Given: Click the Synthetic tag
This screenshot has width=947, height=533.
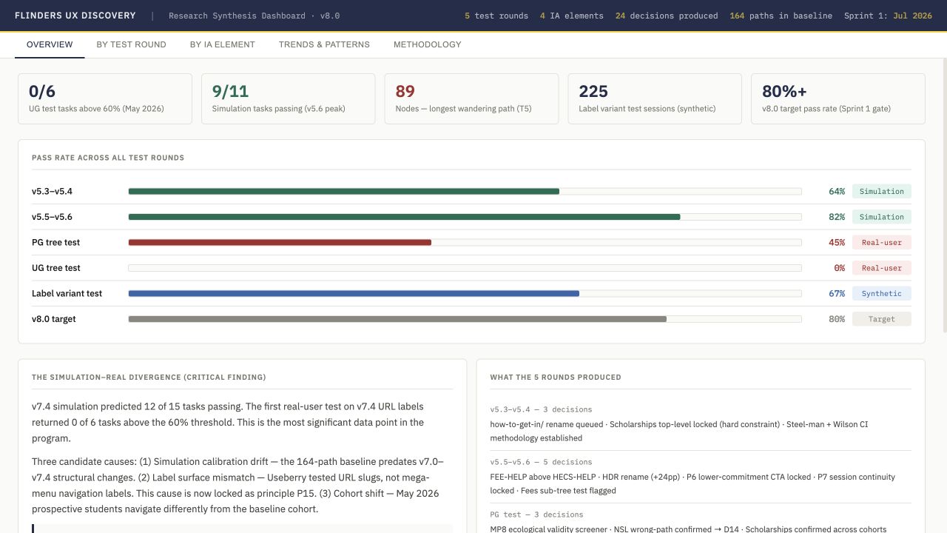Looking at the screenshot, I should click(x=882, y=294).
